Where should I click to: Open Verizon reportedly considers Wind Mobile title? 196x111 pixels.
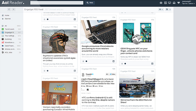click(59, 108)
